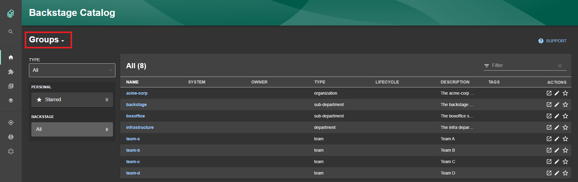The image size is (578, 182).
Task: Edit the backstage group with pencil icon
Action: click(557, 105)
